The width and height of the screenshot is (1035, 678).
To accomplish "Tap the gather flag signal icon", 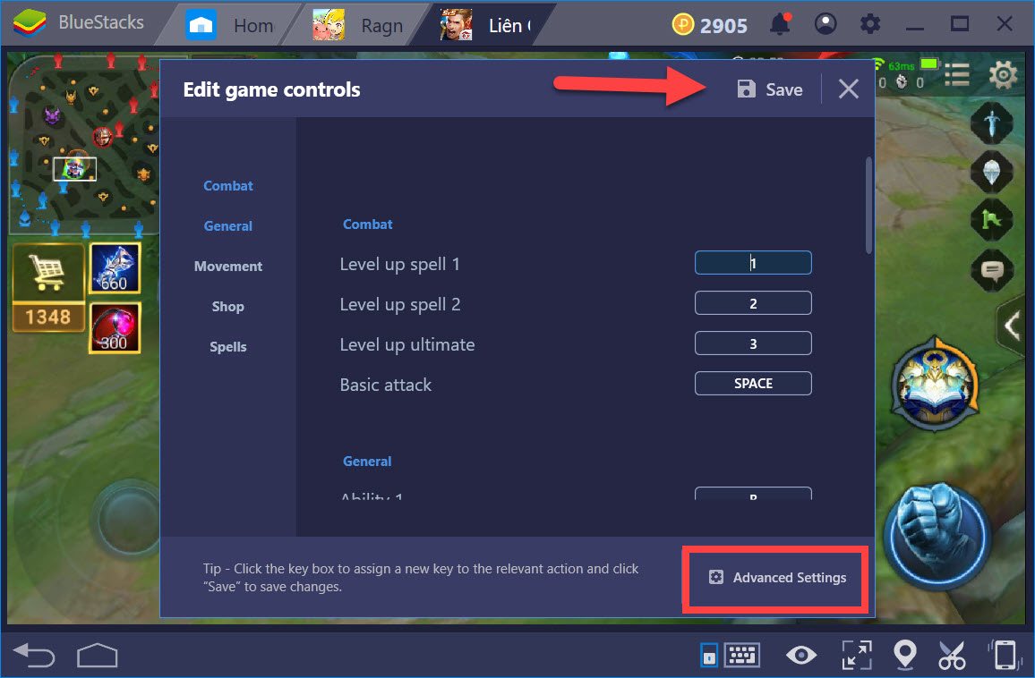I will coord(991,220).
